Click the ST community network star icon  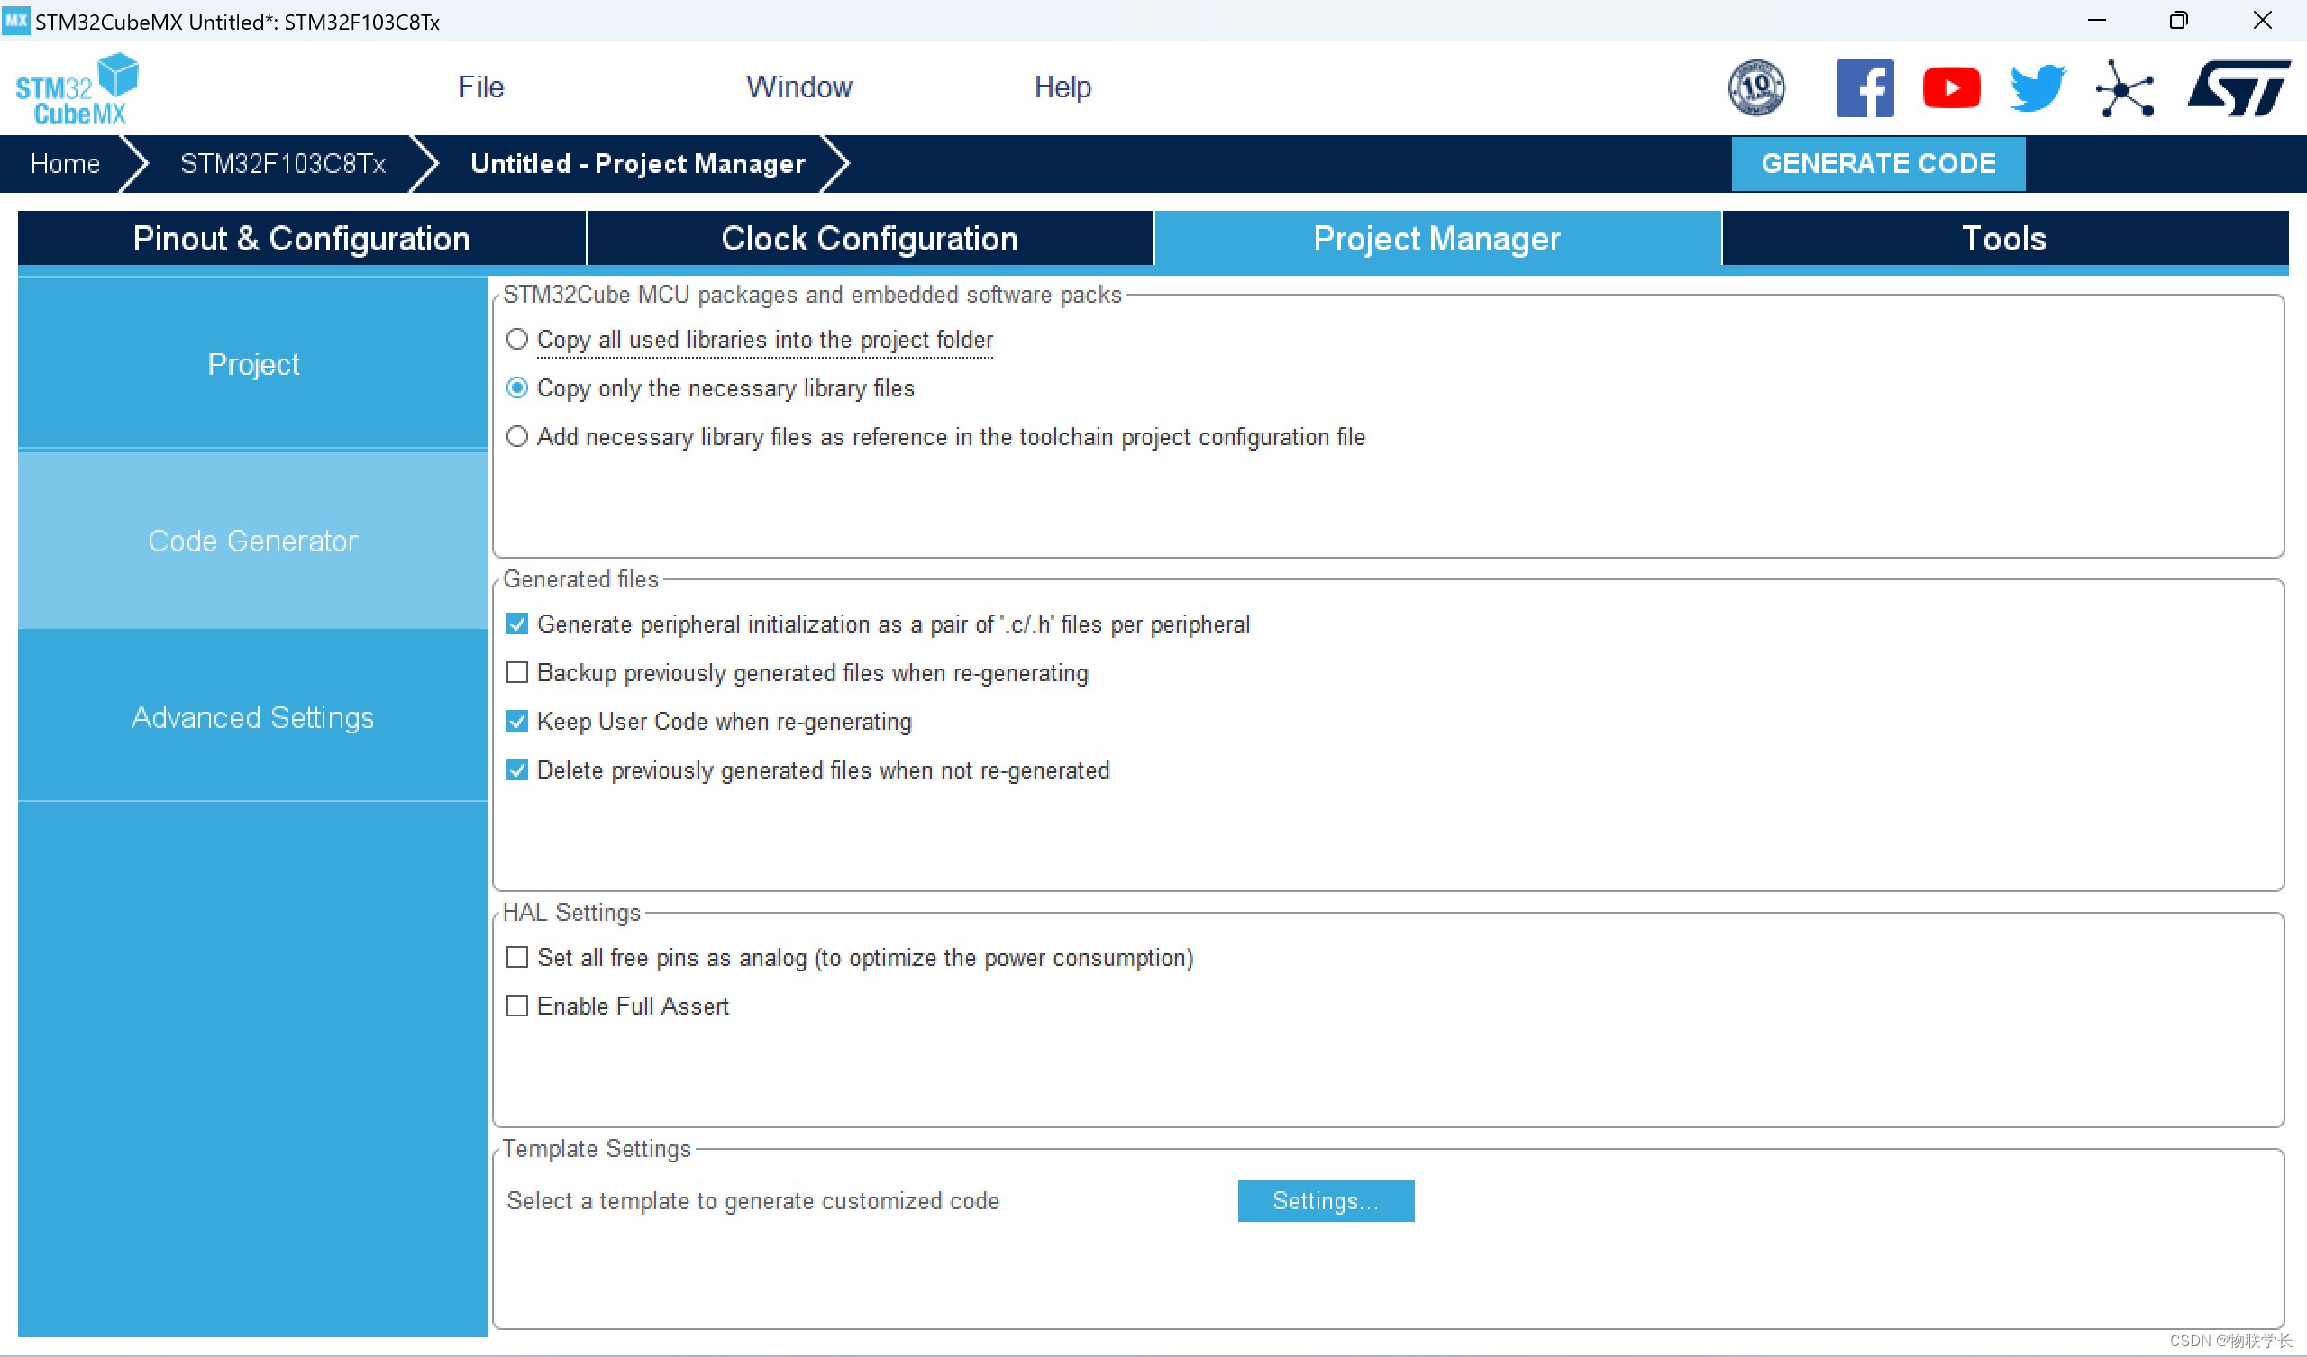pos(2124,89)
